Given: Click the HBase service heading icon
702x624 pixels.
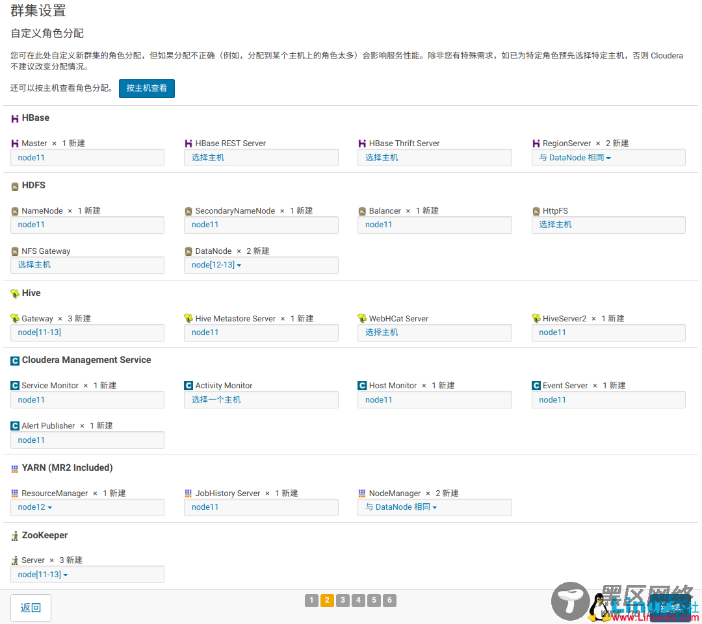Looking at the screenshot, I should [x=15, y=119].
